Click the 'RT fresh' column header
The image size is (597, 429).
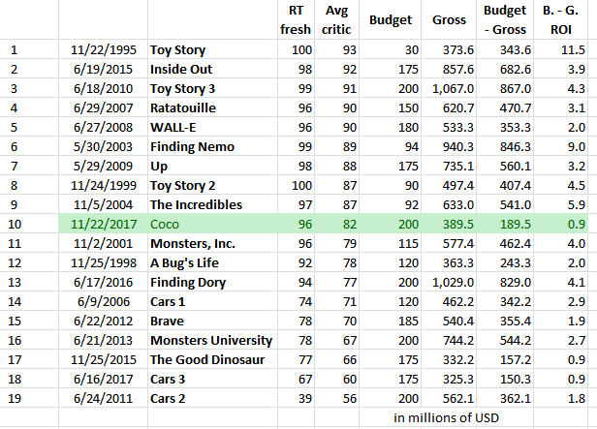pos(300,19)
